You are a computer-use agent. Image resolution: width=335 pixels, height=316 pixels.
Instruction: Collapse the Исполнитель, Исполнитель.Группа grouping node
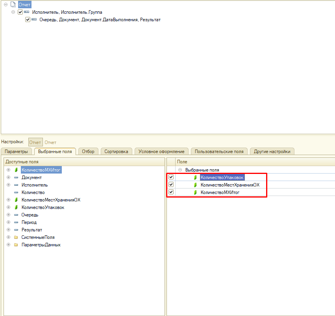pyautogui.click(x=13, y=12)
